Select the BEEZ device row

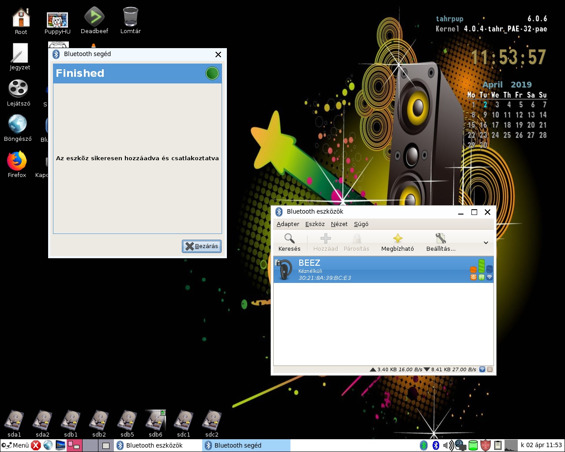click(383, 270)
